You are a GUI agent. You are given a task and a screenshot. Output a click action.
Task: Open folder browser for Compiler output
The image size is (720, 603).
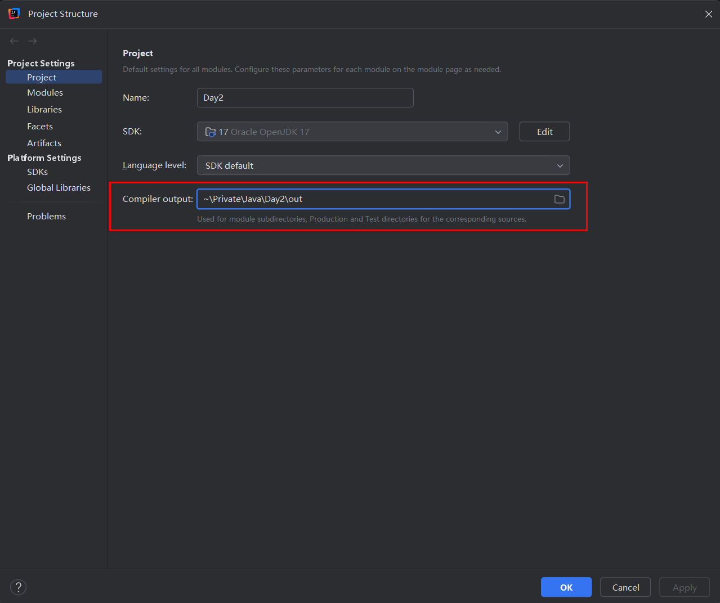pos(560,199)
